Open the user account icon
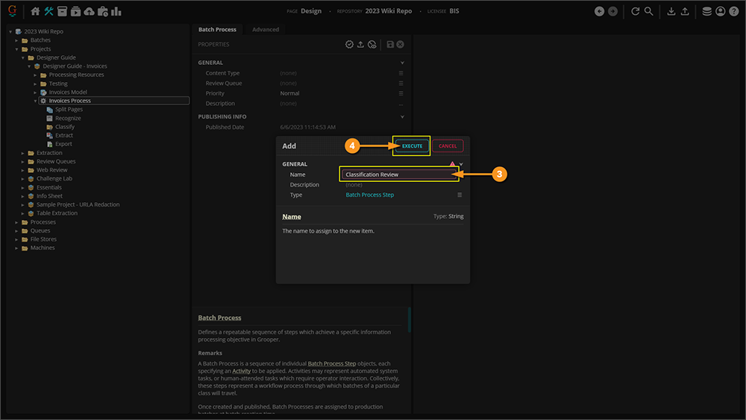Image resolution: width=746 pixels, height=420 pixels. (721, 11)
